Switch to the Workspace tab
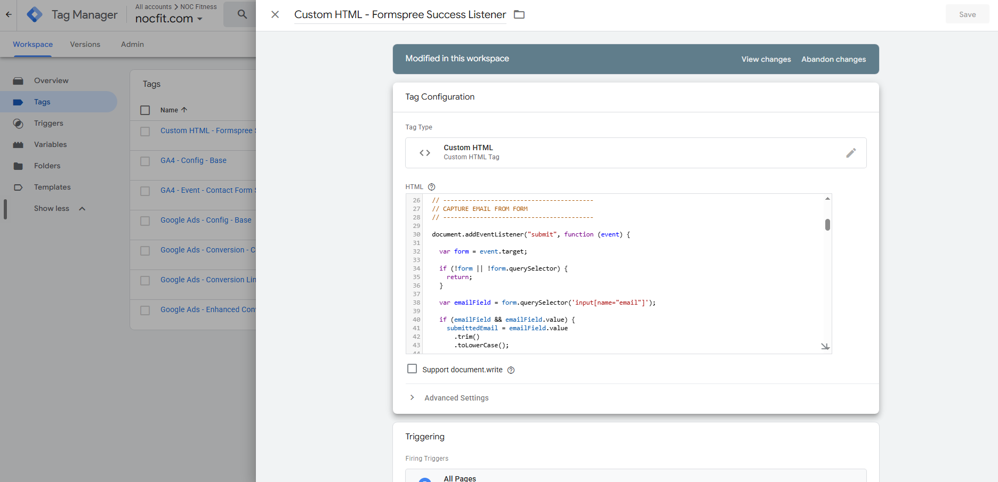 click(33, 44)
